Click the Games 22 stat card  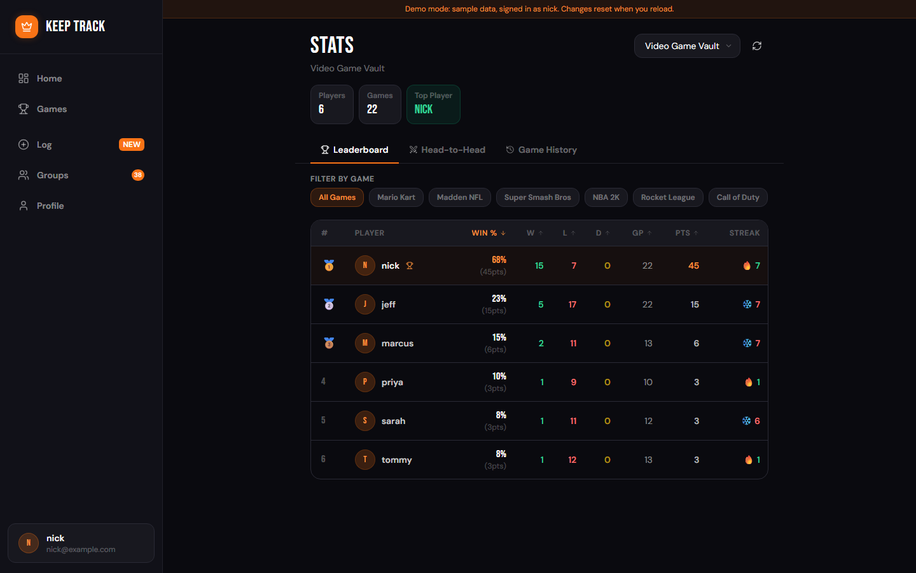point(380,104)
